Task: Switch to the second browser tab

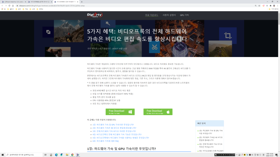Action: [39, 2]
